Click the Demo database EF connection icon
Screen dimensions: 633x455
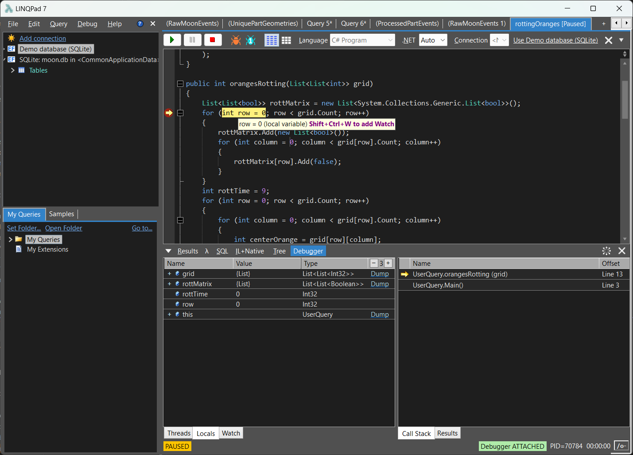(12, 49)
